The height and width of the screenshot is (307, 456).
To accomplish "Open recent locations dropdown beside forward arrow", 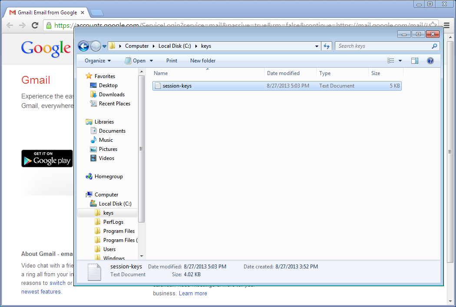I will 104,46.
